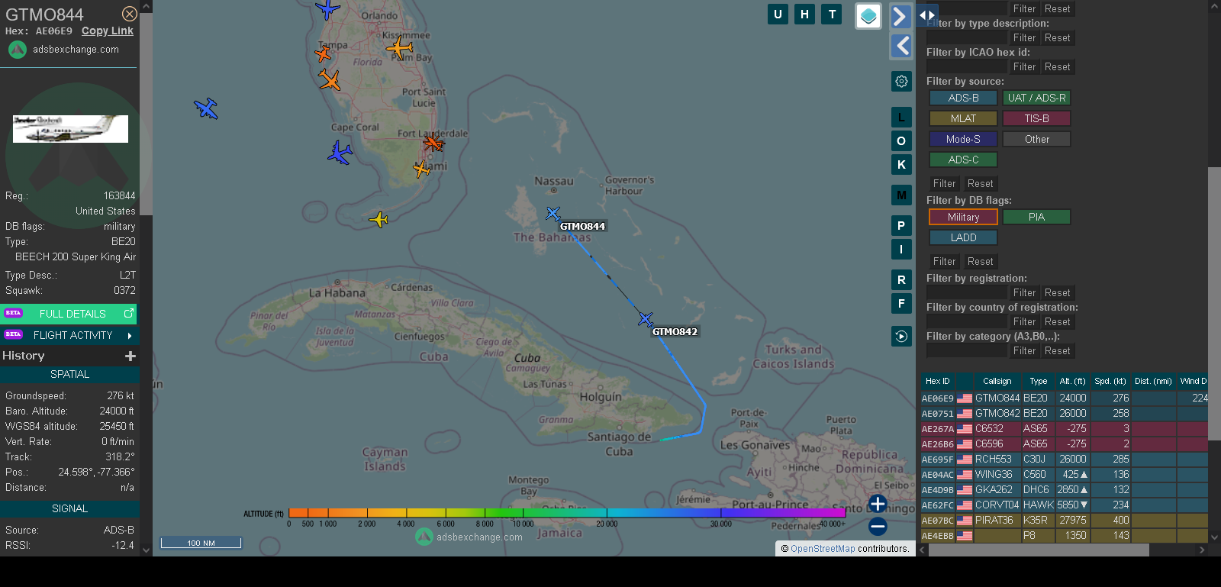The image size is (1221, 587).
Task: Sort table by Dist. (nmi) column header
Action: click(1153, 381)
